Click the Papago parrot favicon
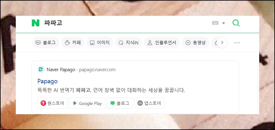The image size is (275, 130). [41, 69]
